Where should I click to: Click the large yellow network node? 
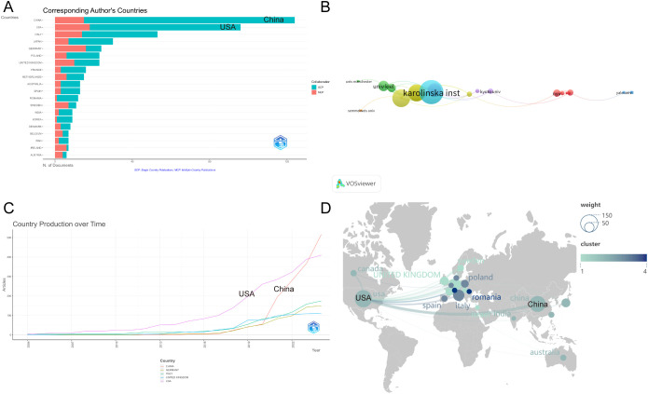(x=401, y=99)
